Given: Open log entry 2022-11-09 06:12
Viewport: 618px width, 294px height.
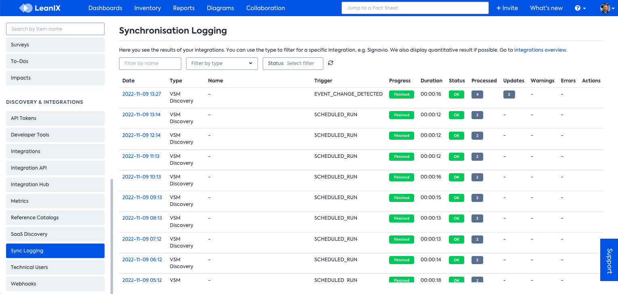Looking at the screenshot, I should [x=142, y=260].
